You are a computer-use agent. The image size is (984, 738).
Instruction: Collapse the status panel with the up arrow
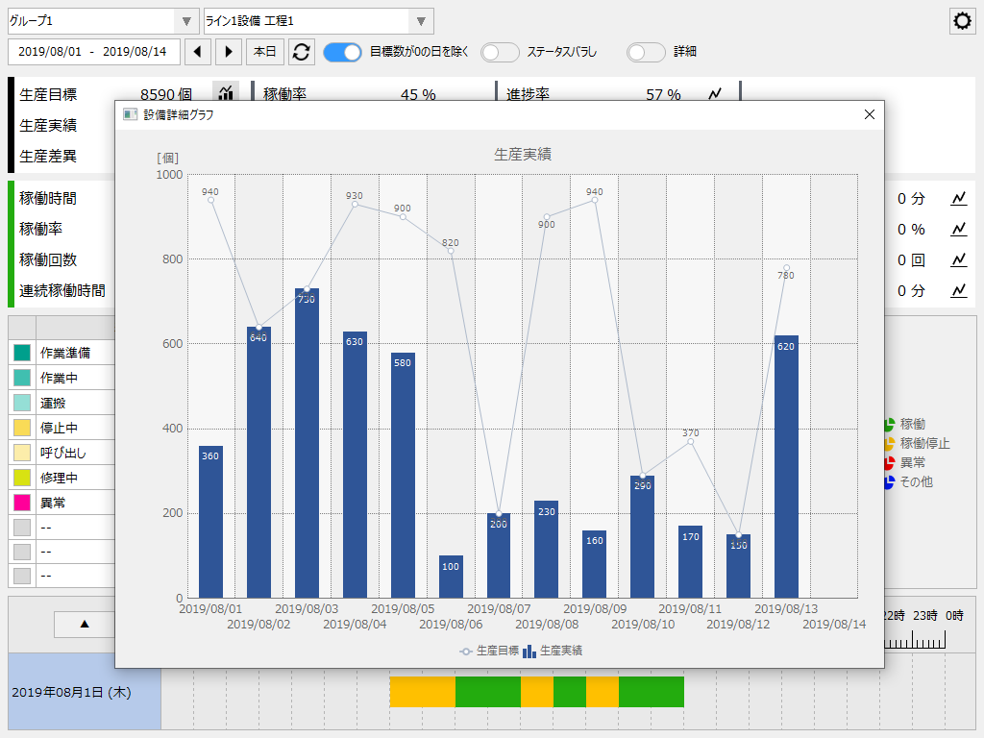pos(84,625)
